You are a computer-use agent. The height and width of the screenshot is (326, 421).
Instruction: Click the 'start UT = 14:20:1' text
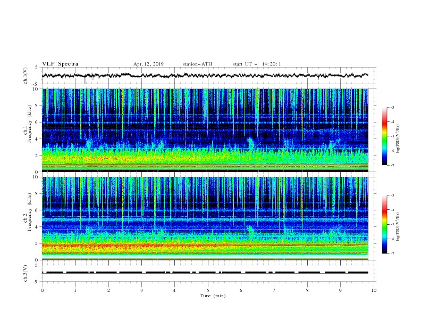[257, 64]
